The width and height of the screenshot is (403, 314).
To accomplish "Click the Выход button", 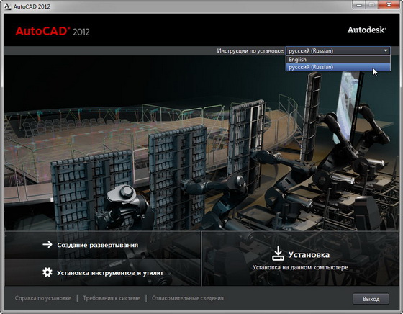I will pyautogui.click(x=371, y=299).
